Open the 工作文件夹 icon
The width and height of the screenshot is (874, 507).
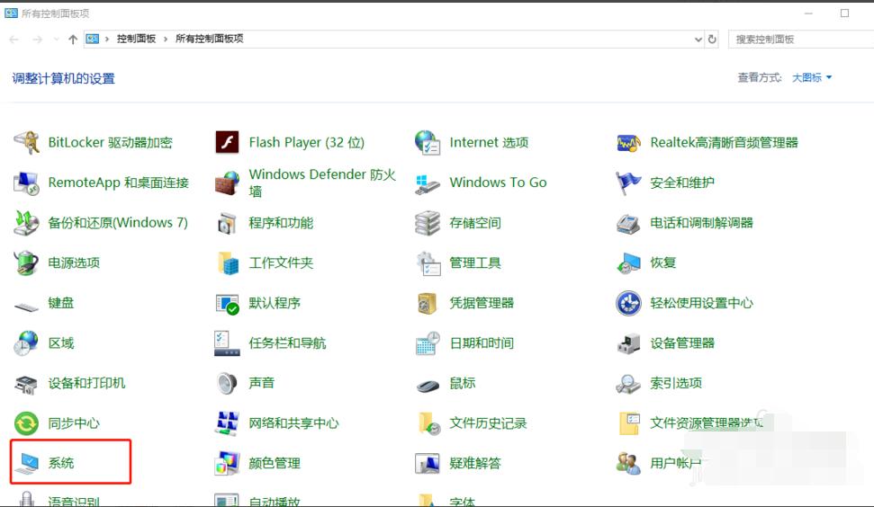click(x=228, y=262)
